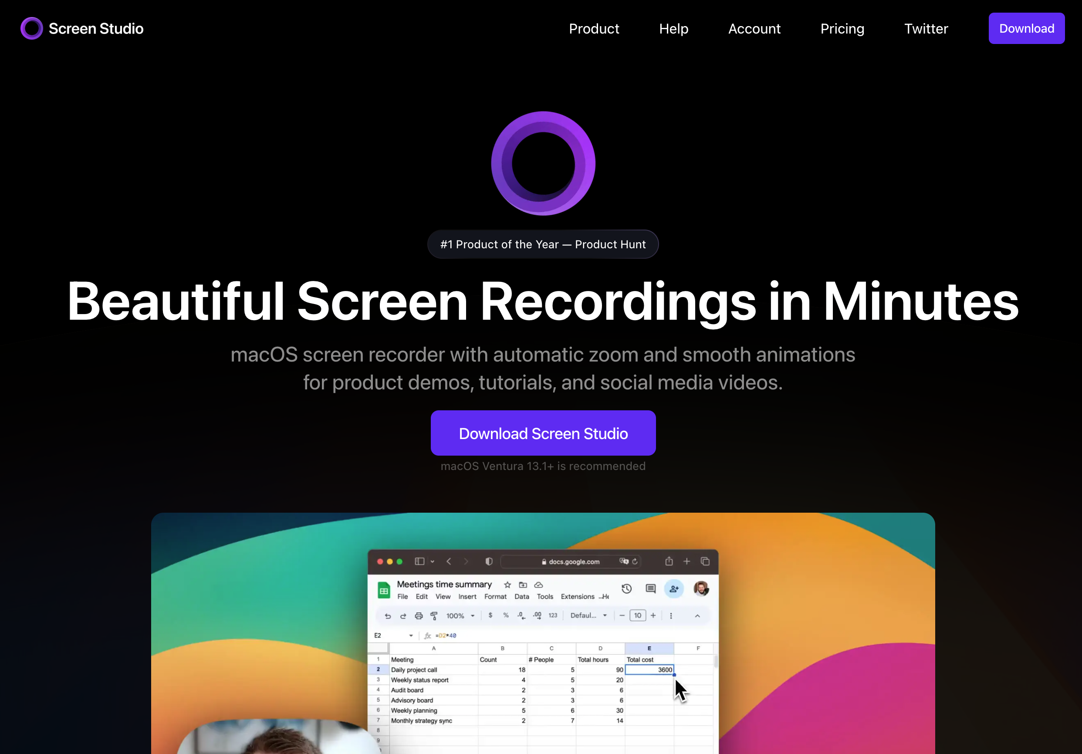Click the privacy shield icon in Safari
The height and width of the screenshot is (754, 1082).
[x=489, y=561]
